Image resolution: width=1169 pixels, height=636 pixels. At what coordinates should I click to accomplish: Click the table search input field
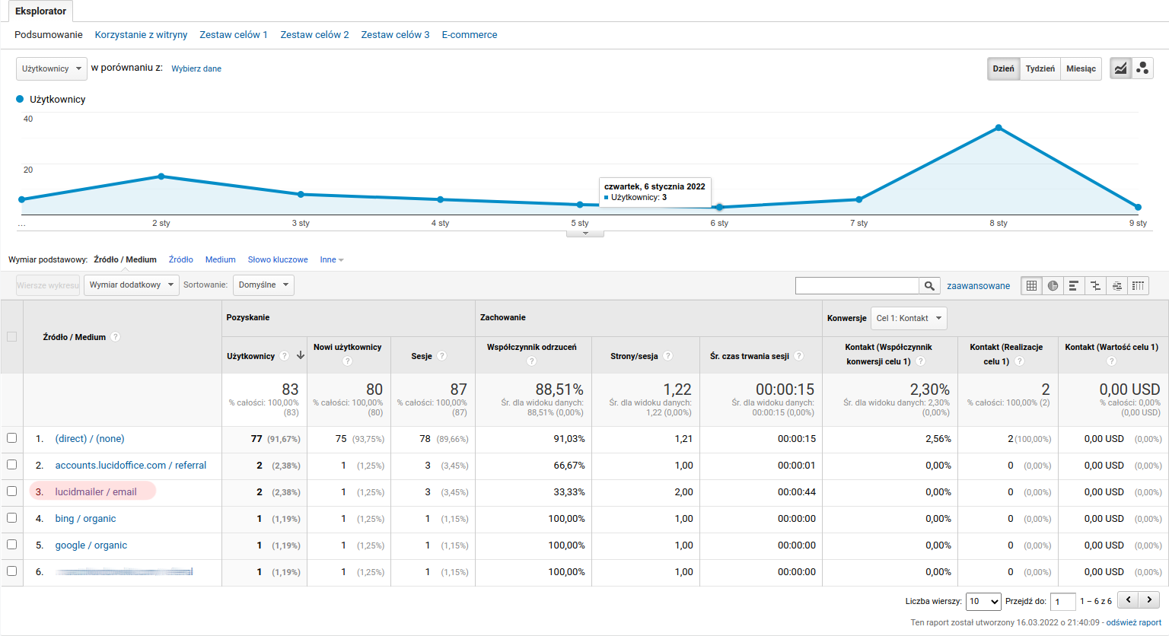pyautogui.click(x=857, y=286)
